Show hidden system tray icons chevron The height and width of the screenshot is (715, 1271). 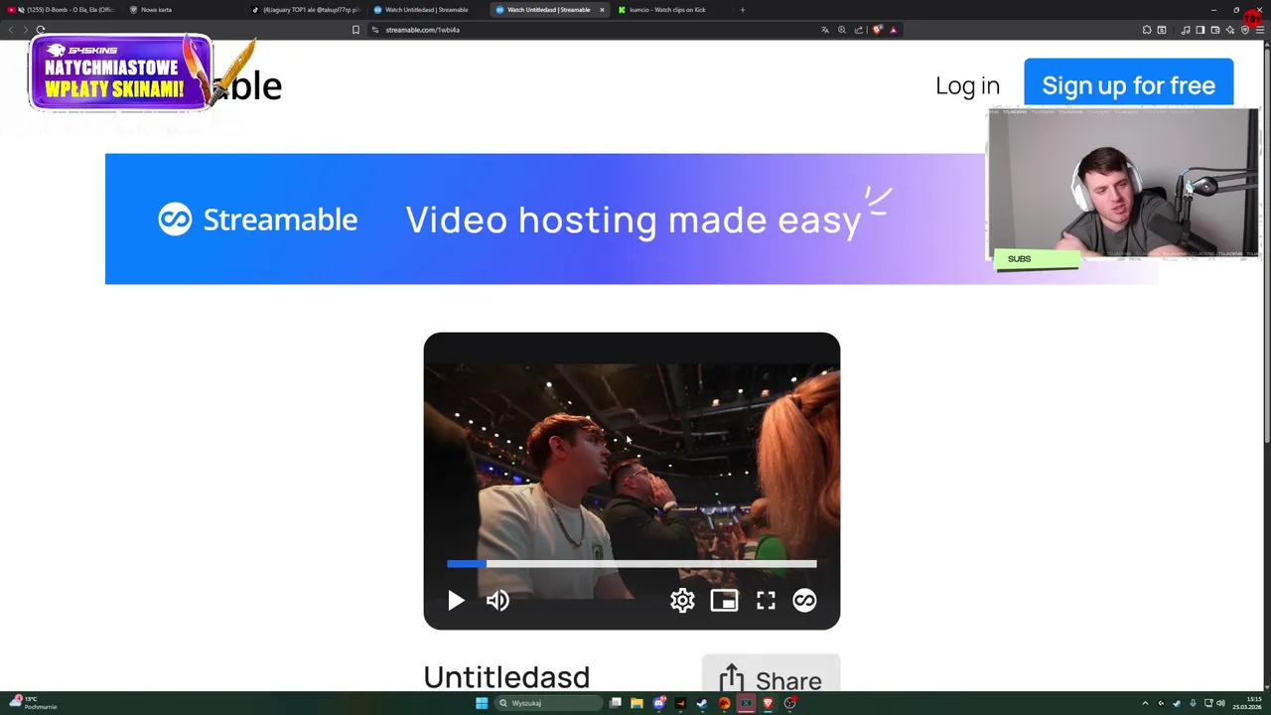[x=1145, y=703]
